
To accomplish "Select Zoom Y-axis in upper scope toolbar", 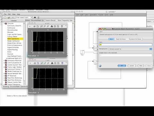I will [x=48, y=26].
